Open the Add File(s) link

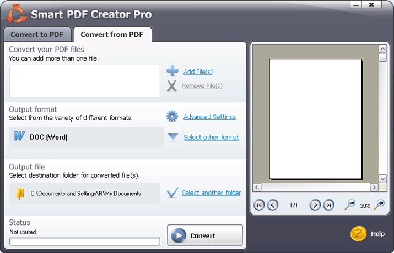[x=198, y=71]
